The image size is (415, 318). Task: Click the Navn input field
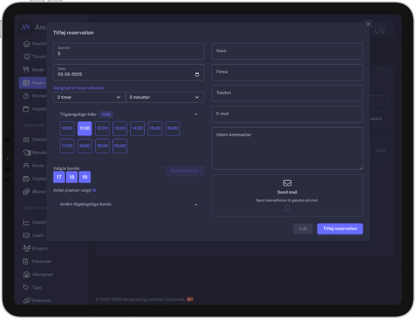[x=287, y=51]
